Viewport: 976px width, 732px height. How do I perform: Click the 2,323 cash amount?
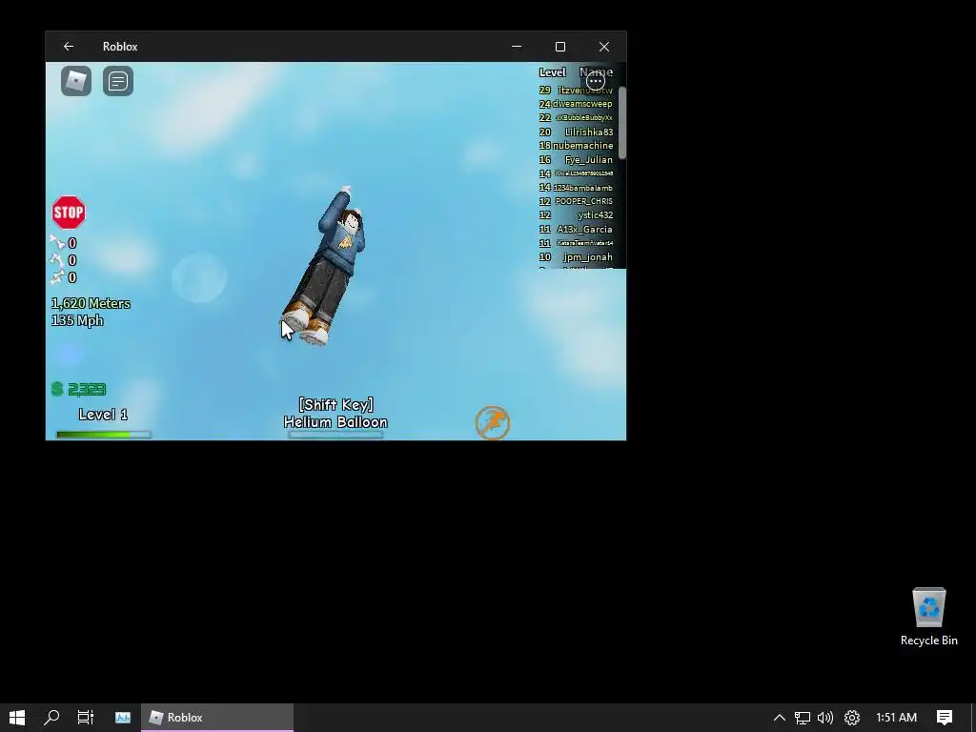tap(87, 390)
